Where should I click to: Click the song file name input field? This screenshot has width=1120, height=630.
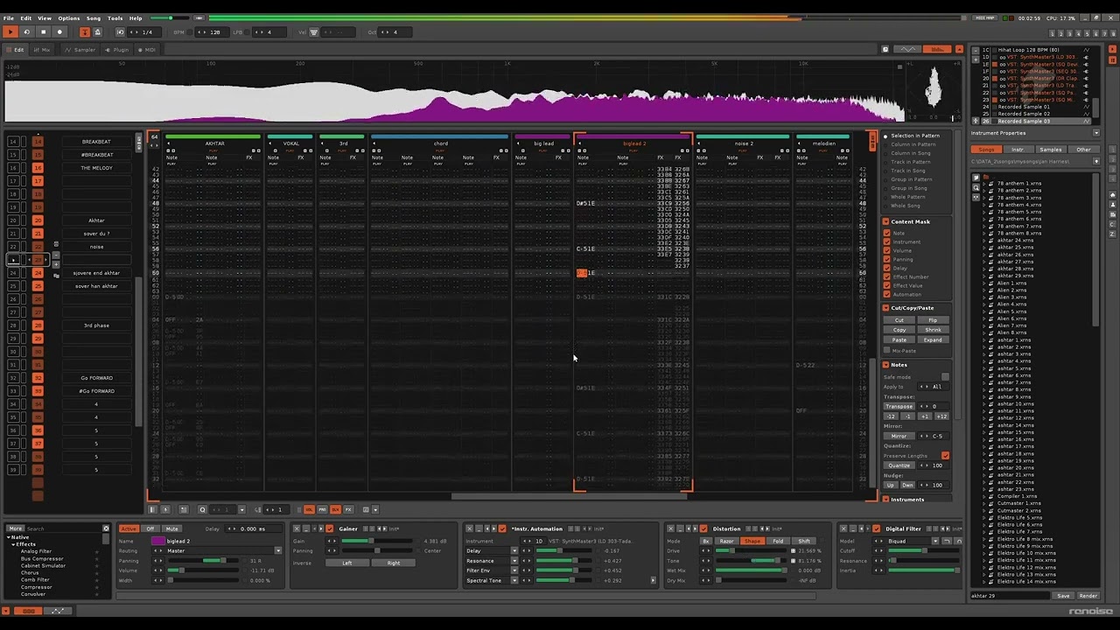(x=1010, y=596)
